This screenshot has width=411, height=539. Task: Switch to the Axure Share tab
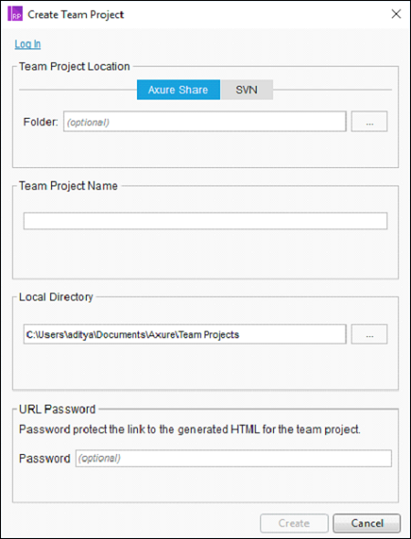click(178, 90)
